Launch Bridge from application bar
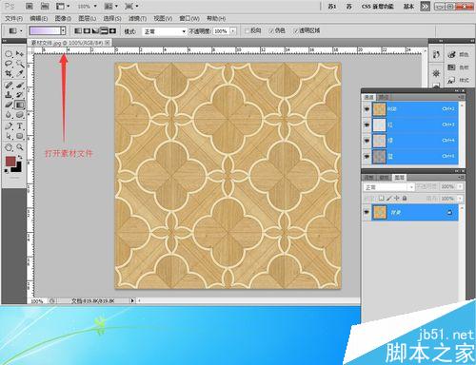 [30, 6]
